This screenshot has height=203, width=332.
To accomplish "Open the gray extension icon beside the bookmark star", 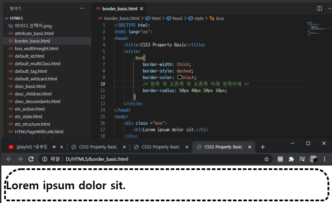I will [x=280, y=159].
